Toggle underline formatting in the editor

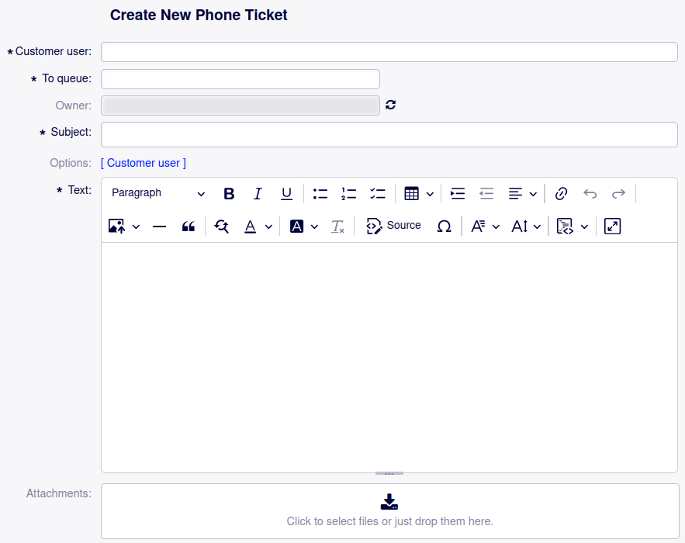click(286, 193)
